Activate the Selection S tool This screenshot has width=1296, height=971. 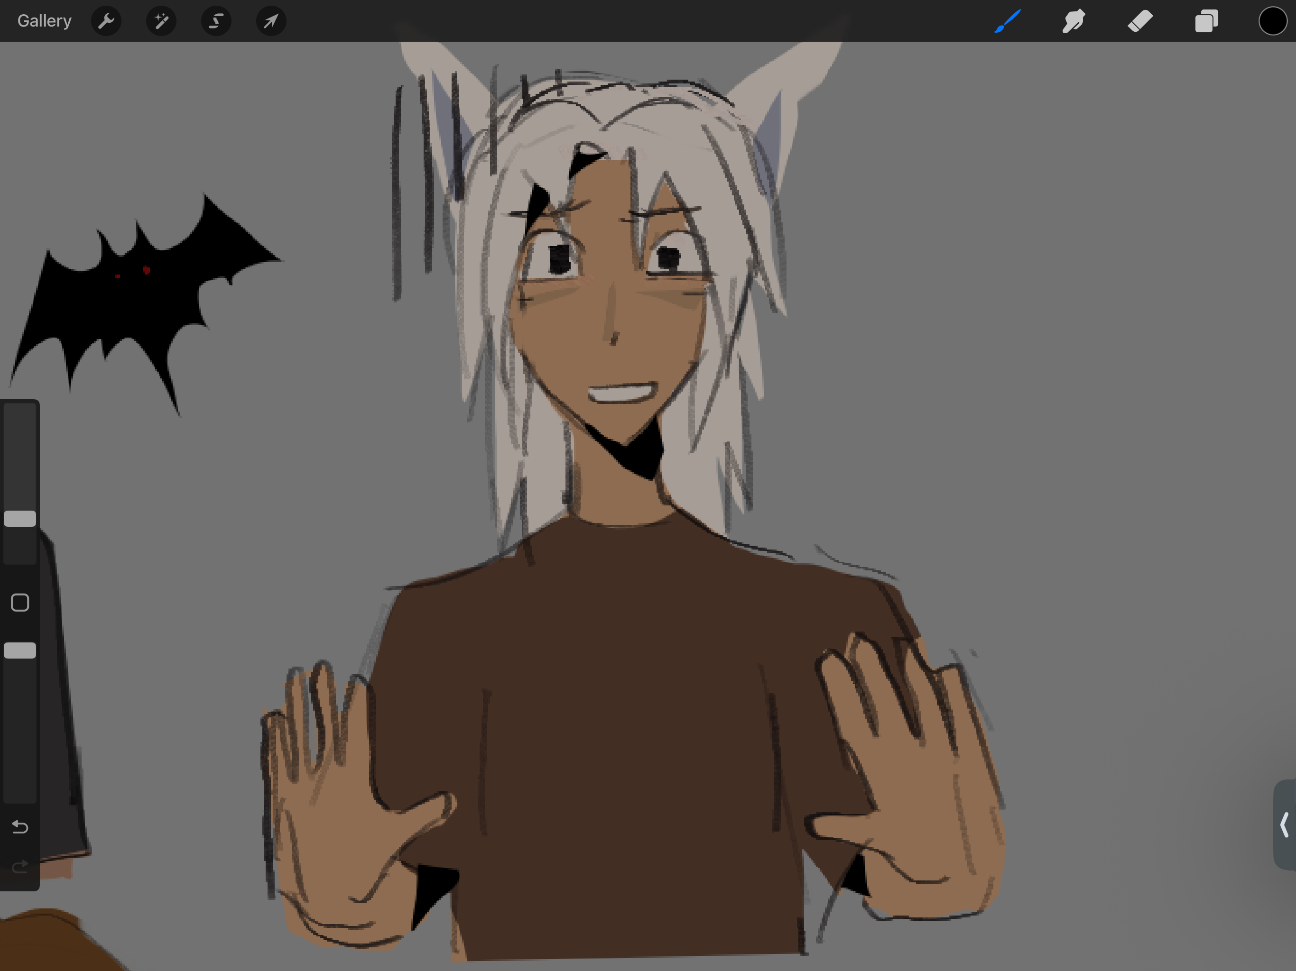coord(216,21)
